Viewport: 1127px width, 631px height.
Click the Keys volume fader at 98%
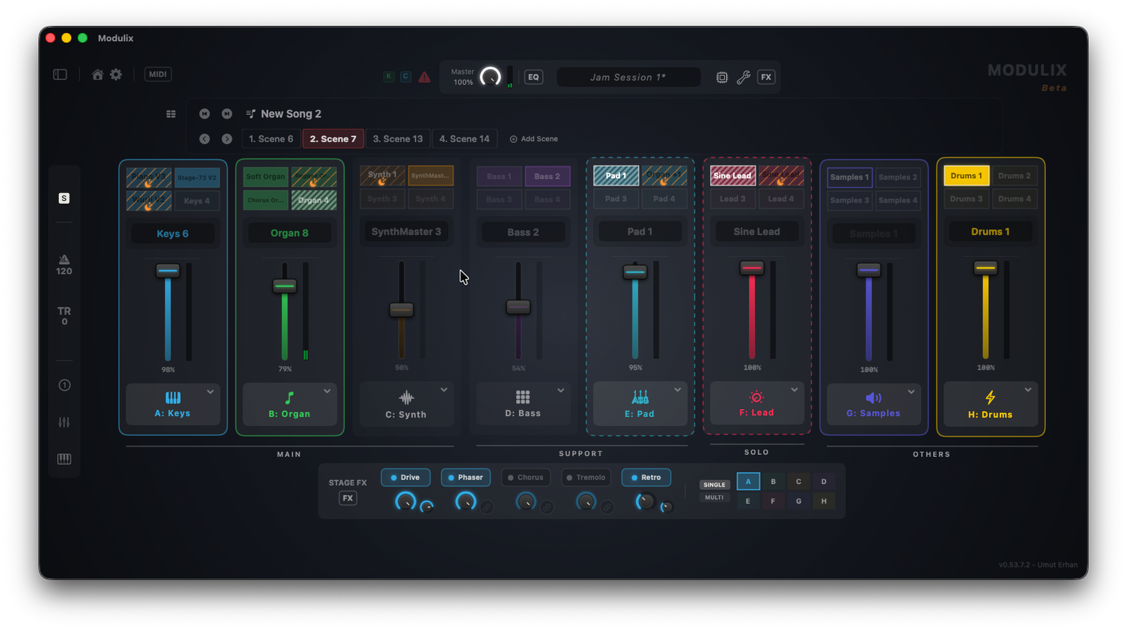pos(168,270)
